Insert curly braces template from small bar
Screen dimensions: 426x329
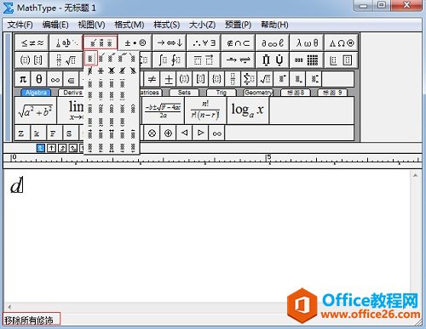(x=216, y=79)
